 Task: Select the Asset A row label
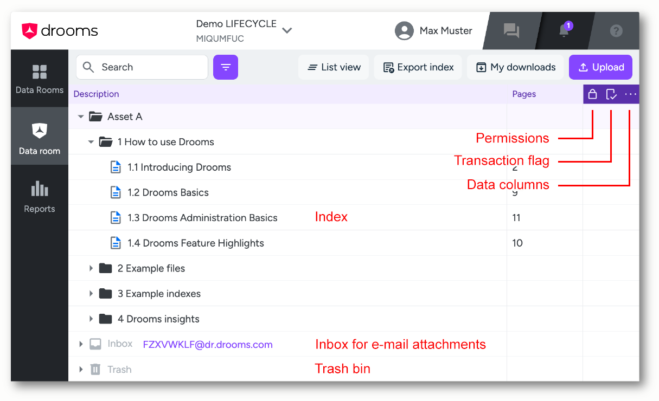click(x=125, y=117)
